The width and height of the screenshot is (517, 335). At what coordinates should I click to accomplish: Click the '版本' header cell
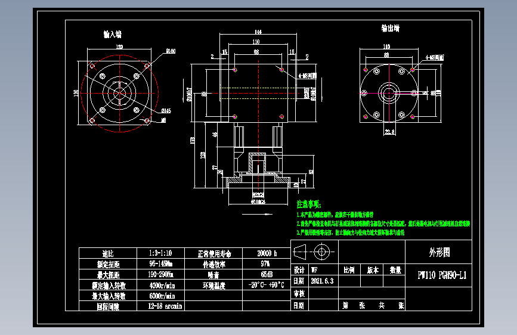tap(373, 270)
